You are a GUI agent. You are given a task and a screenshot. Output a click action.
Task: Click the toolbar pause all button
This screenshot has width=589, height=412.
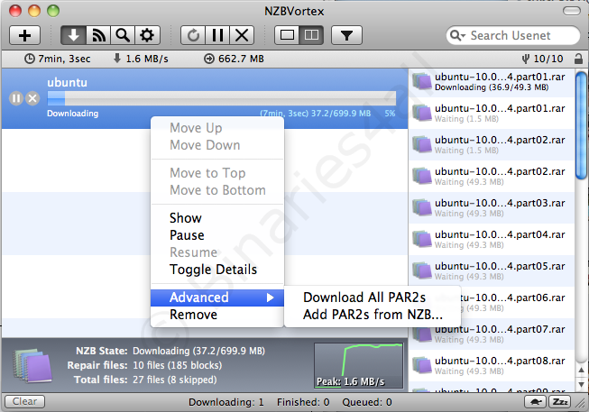coord(217,36)
